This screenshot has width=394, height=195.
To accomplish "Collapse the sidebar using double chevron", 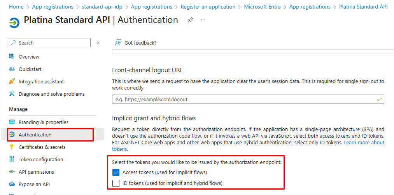I will tap(98, 43).
